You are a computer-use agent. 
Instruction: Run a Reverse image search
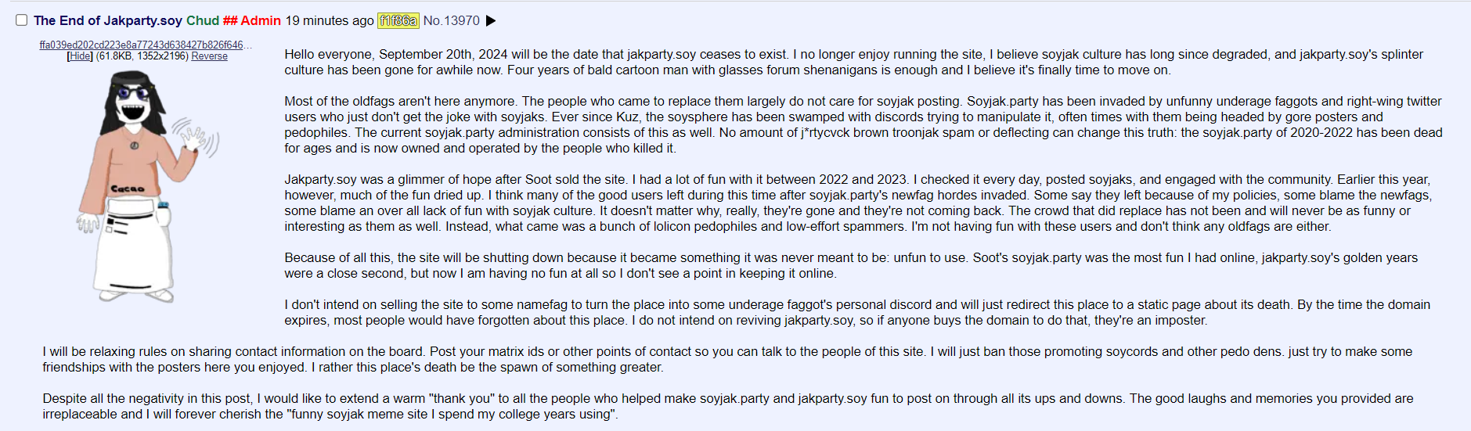coord(209,56)
